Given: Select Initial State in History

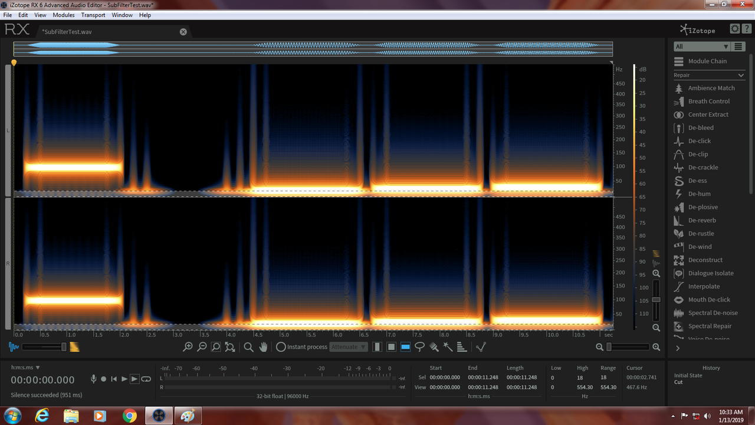Looking at the screenshot, I should pos(688,375).
